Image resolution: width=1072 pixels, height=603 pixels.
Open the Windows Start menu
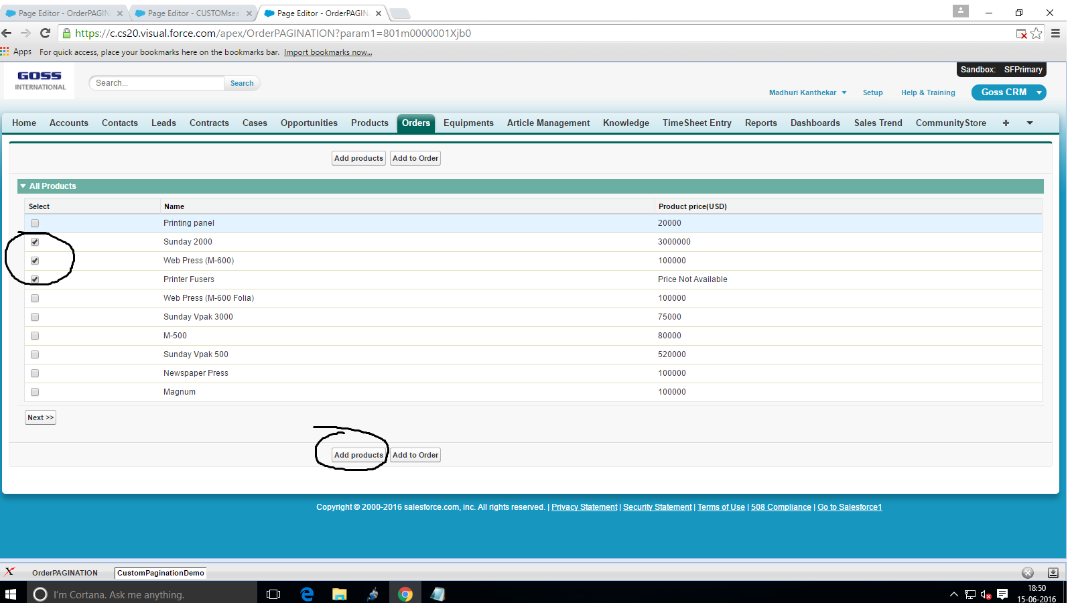[x=11, y=594]
